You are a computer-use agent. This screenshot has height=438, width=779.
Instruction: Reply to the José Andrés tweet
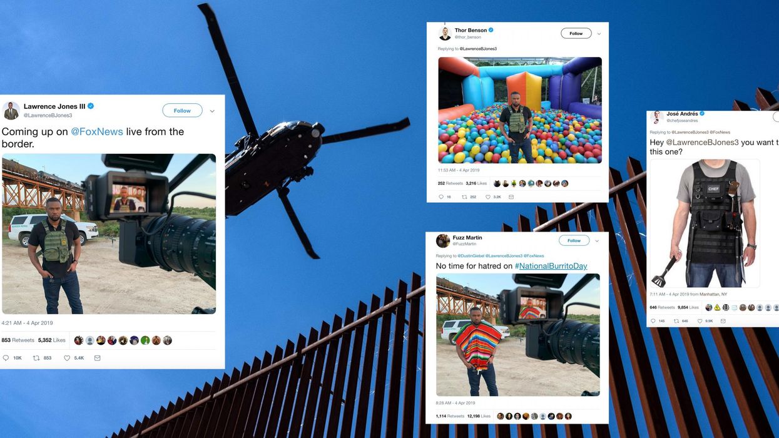[653, 321]
